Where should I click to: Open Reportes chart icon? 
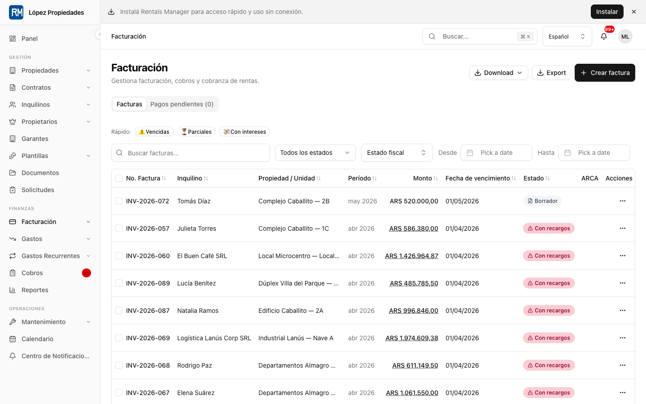(13, 290)
